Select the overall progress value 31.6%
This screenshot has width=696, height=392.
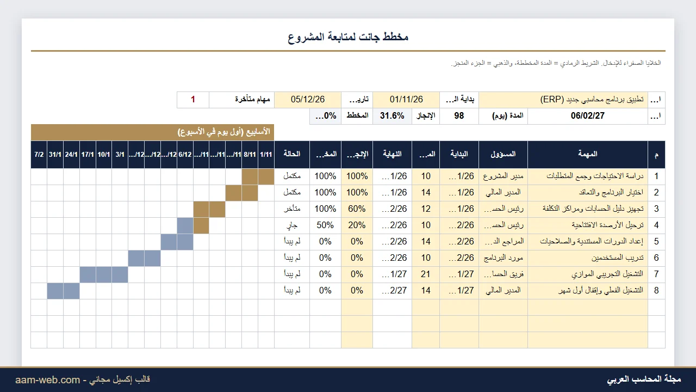click(392, 116)
